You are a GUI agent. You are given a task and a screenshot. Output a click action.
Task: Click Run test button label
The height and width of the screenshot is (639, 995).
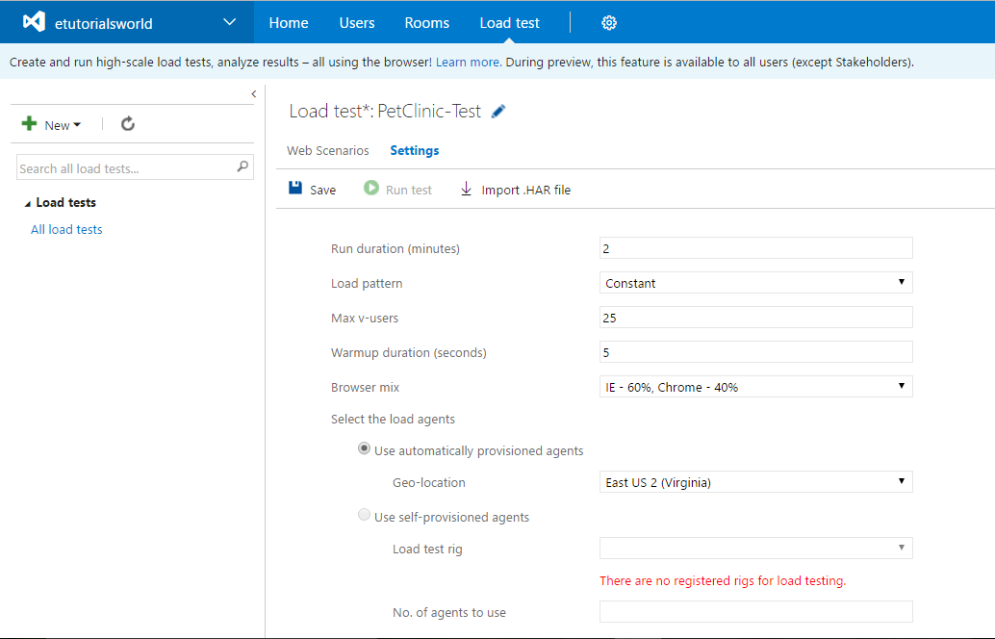pos(409,190)
